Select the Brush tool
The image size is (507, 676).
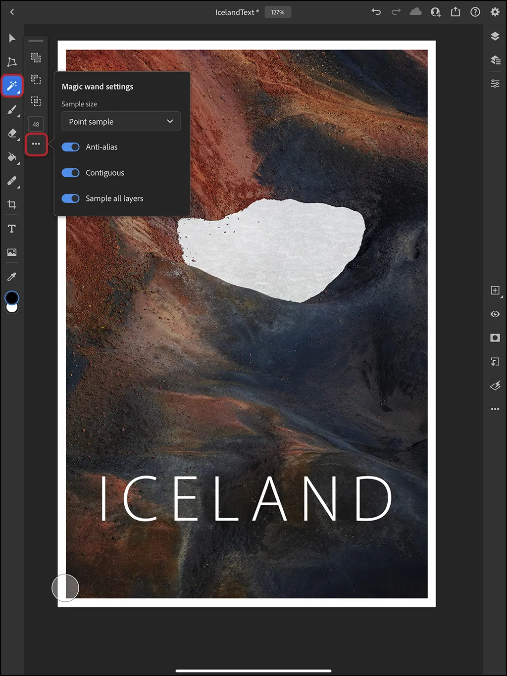(12, 109)
